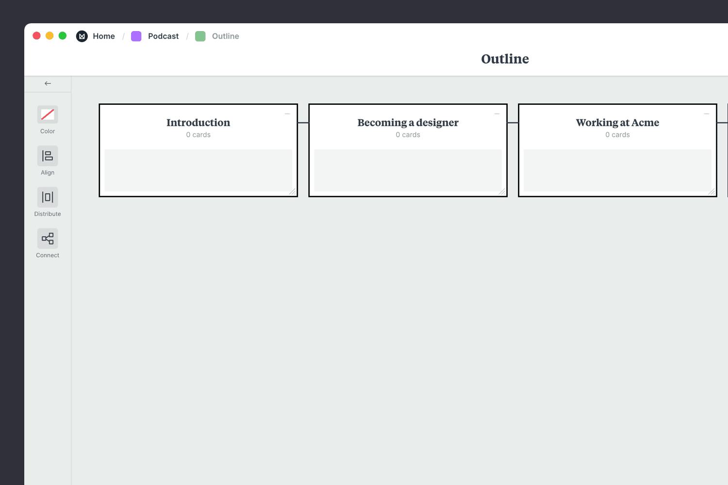Navigate to Podcast breadcrumb
Viewport: 728px width, 485px height.
[x=163, y=36]
